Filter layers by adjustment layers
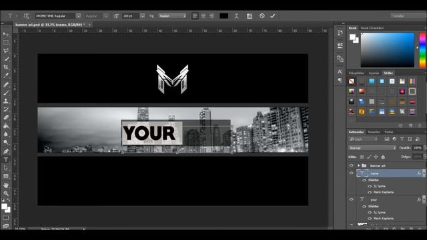The height and width of the screenshot is (240, 427). pos(394,139)
